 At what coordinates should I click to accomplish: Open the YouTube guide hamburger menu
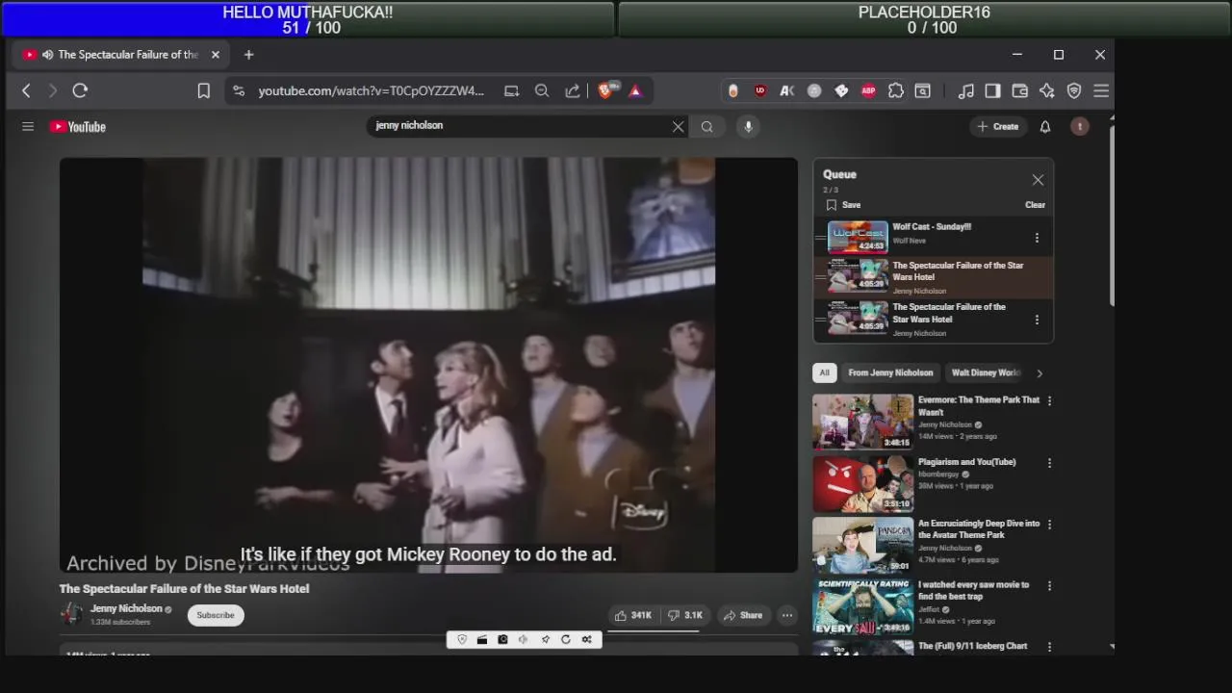tap(28, 126)
